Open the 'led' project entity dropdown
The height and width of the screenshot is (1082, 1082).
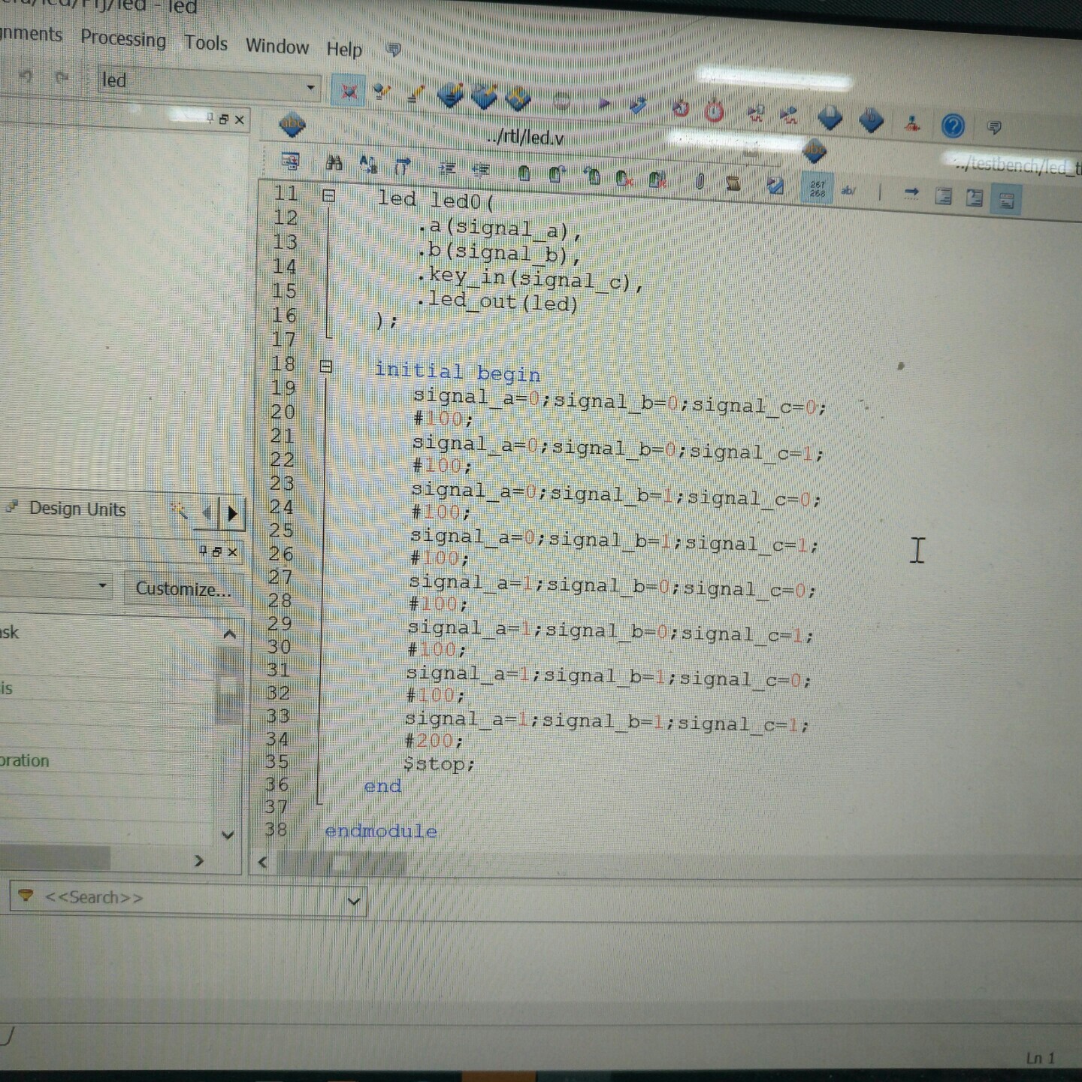310,88
